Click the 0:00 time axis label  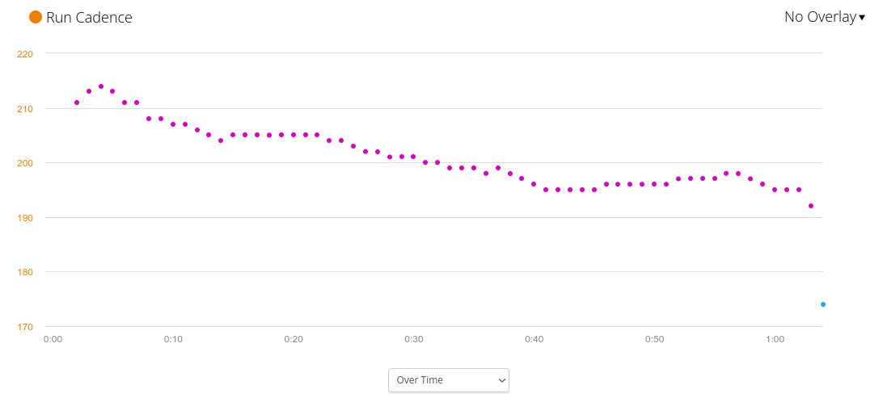tap(53, 339)
